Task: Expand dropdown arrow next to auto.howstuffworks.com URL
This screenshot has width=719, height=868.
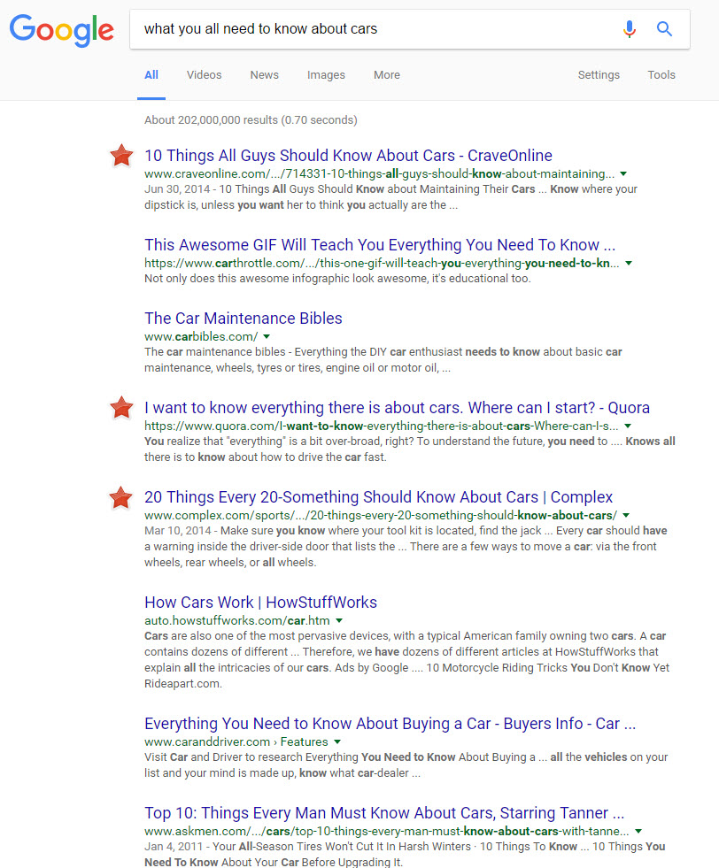Action: (x=339, y=620)
